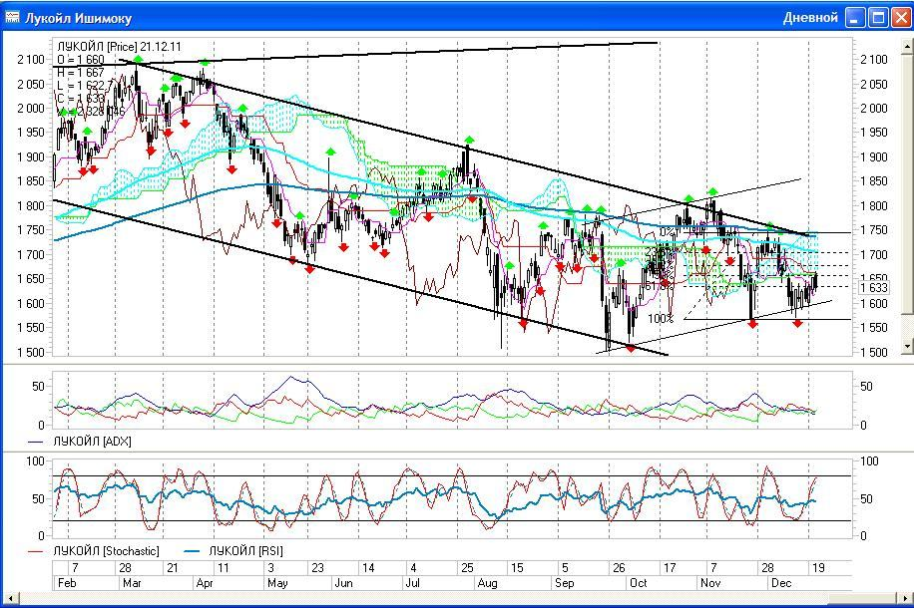
Task: Click the Oct month label
Action: pyautogui.click(x=639, y=583)
